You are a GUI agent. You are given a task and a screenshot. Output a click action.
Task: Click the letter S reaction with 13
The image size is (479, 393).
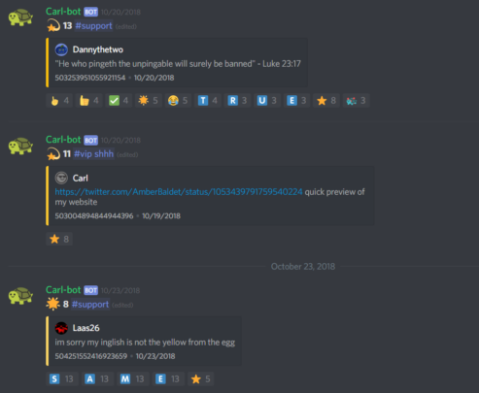[62, 378]
